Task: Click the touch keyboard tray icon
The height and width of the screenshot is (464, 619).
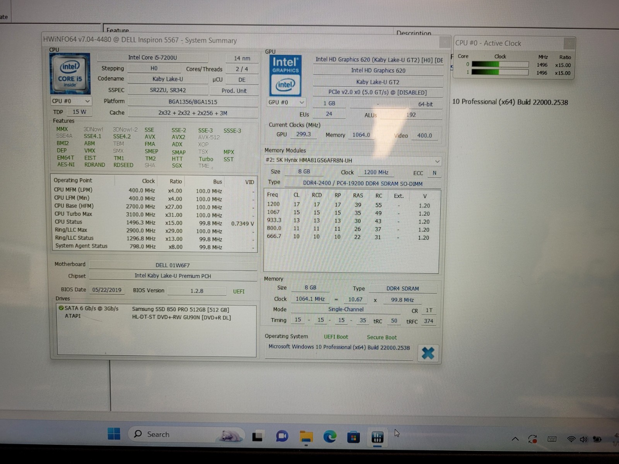Action: [x=552, y=439]
